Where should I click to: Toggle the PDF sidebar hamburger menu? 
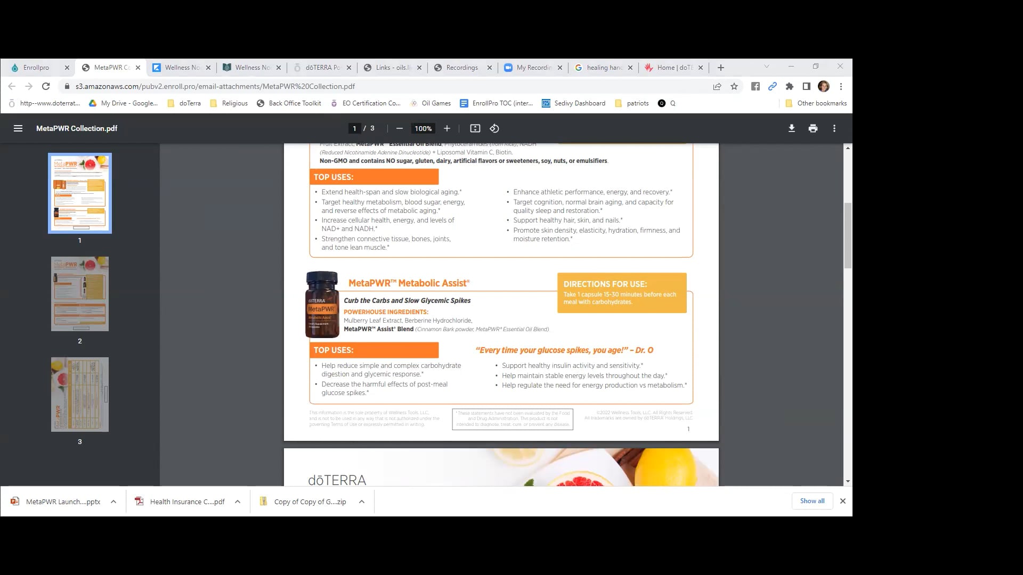(18, 128)
